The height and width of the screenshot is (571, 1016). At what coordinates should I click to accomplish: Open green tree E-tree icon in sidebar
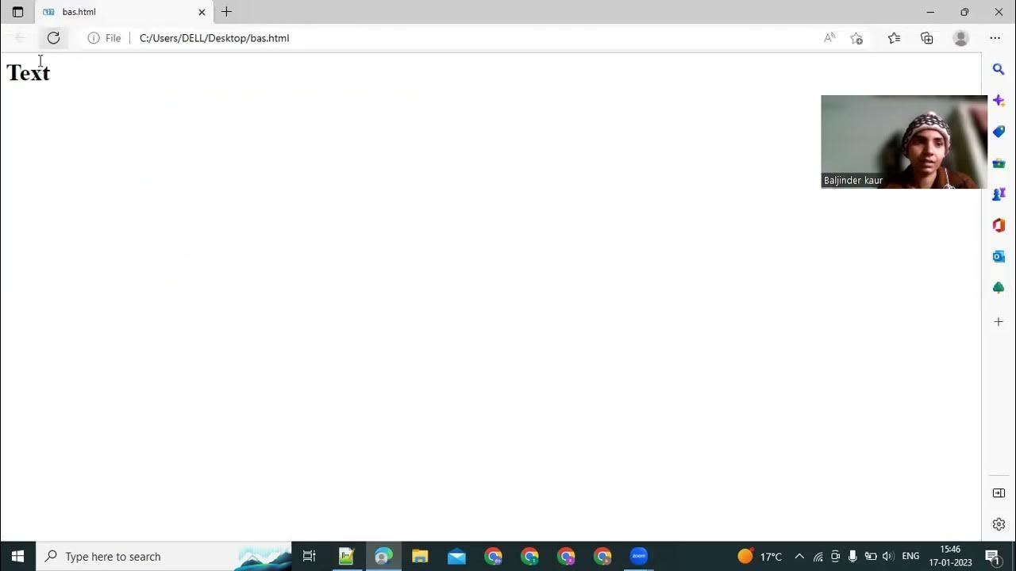[x=999, y=287]
